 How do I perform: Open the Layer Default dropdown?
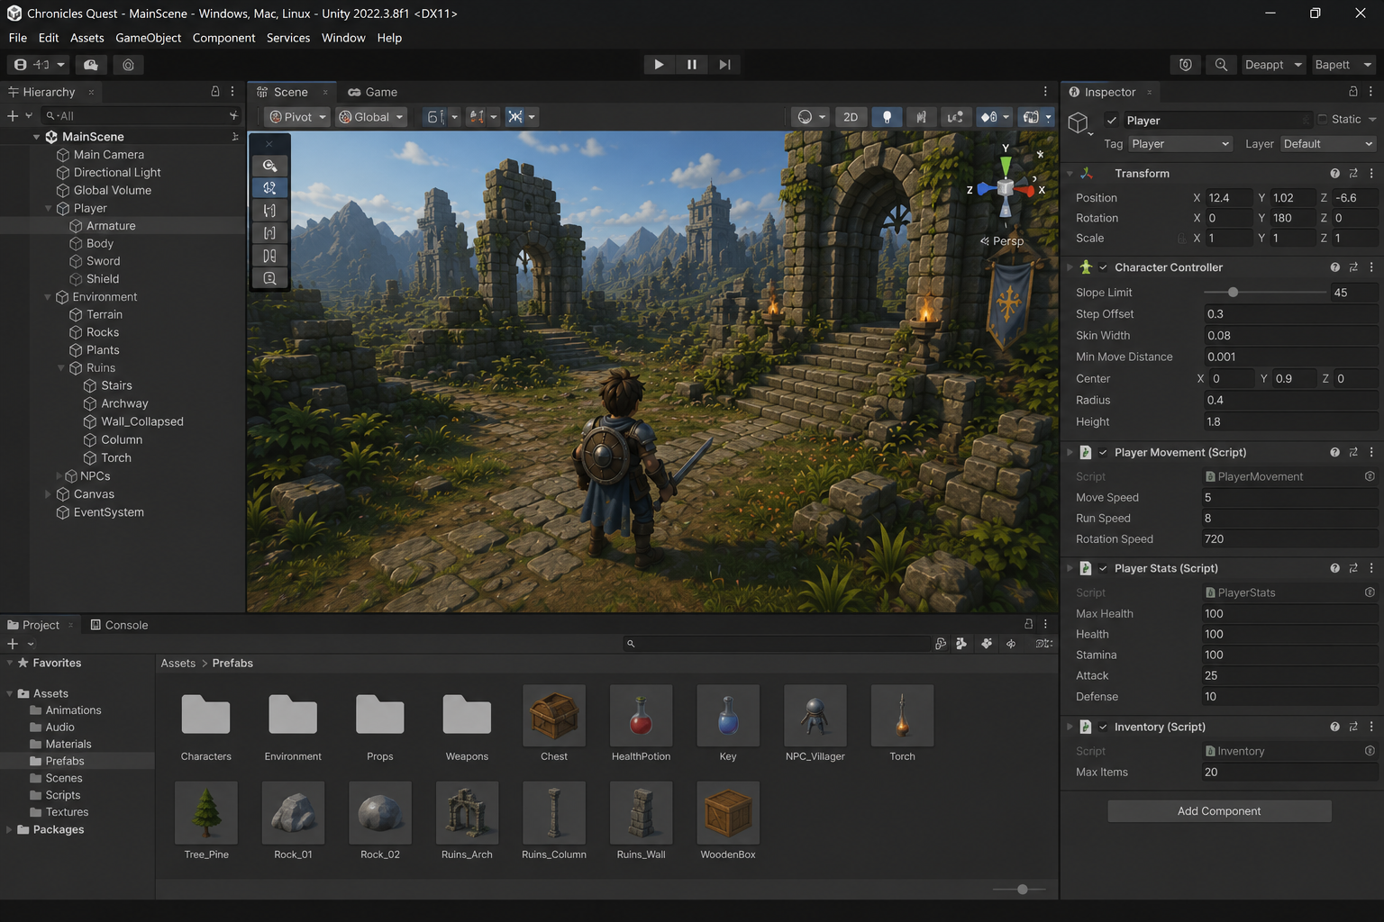click(1328, 144)
